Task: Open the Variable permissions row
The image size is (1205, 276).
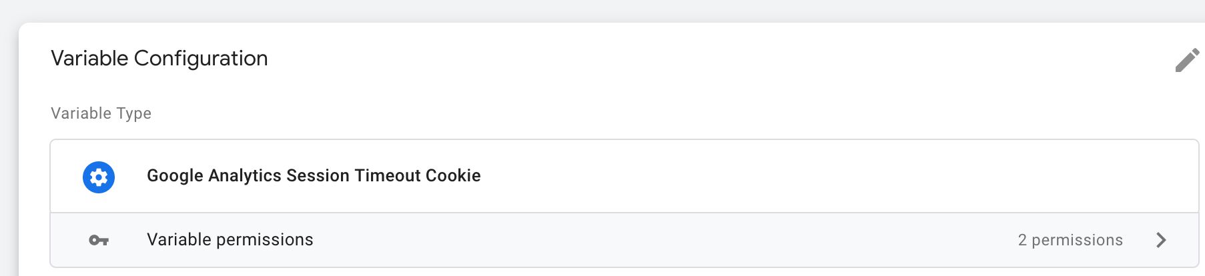Action: point(625,240)
